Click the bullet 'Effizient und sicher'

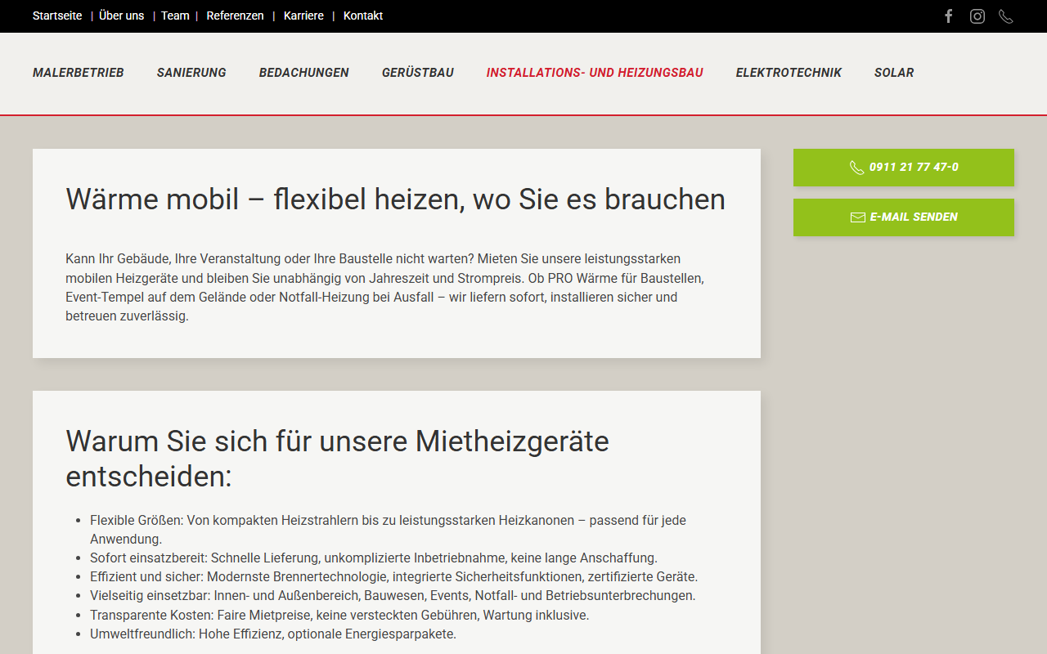393,577
